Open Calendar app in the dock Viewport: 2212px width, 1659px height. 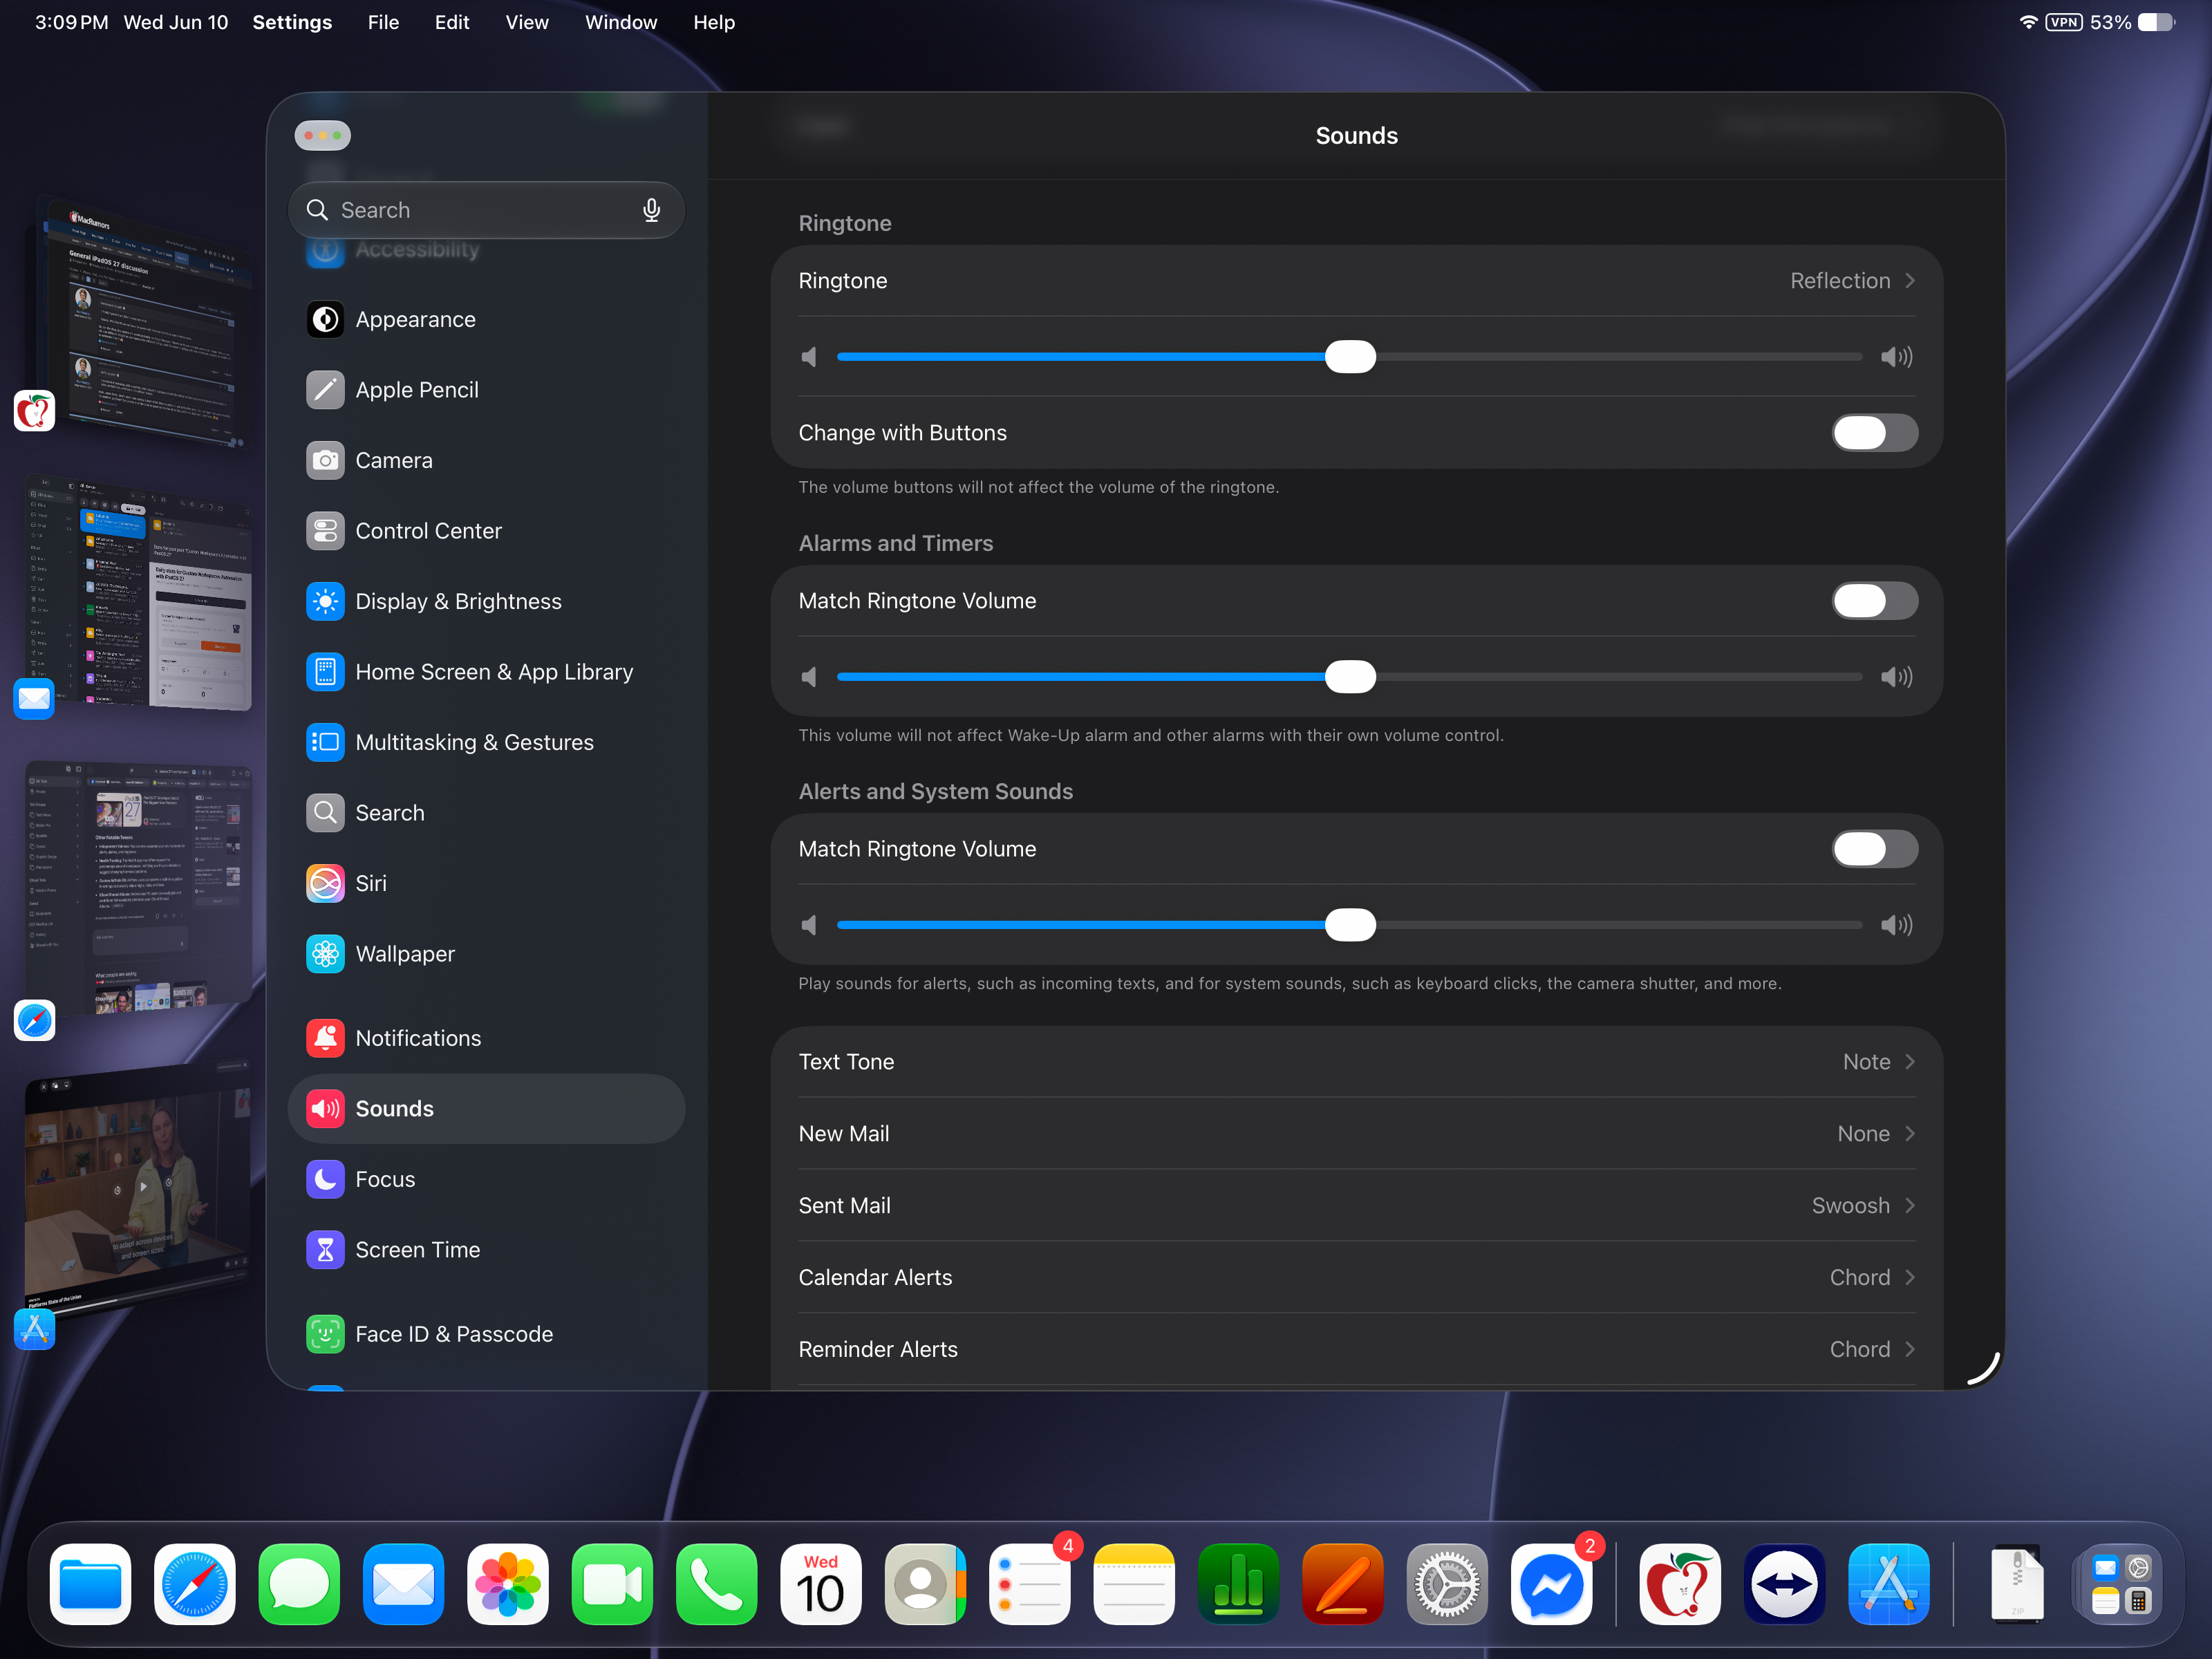(x=821, y=1584)
